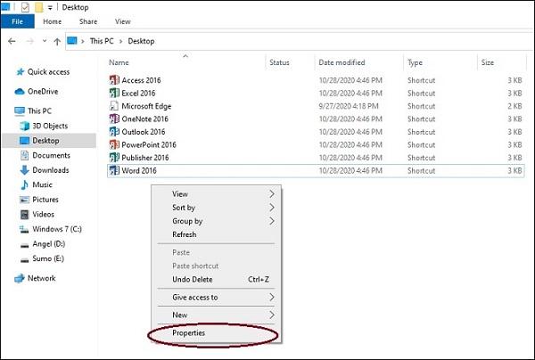Choose Undo Delete in context menu

[193, 279]
